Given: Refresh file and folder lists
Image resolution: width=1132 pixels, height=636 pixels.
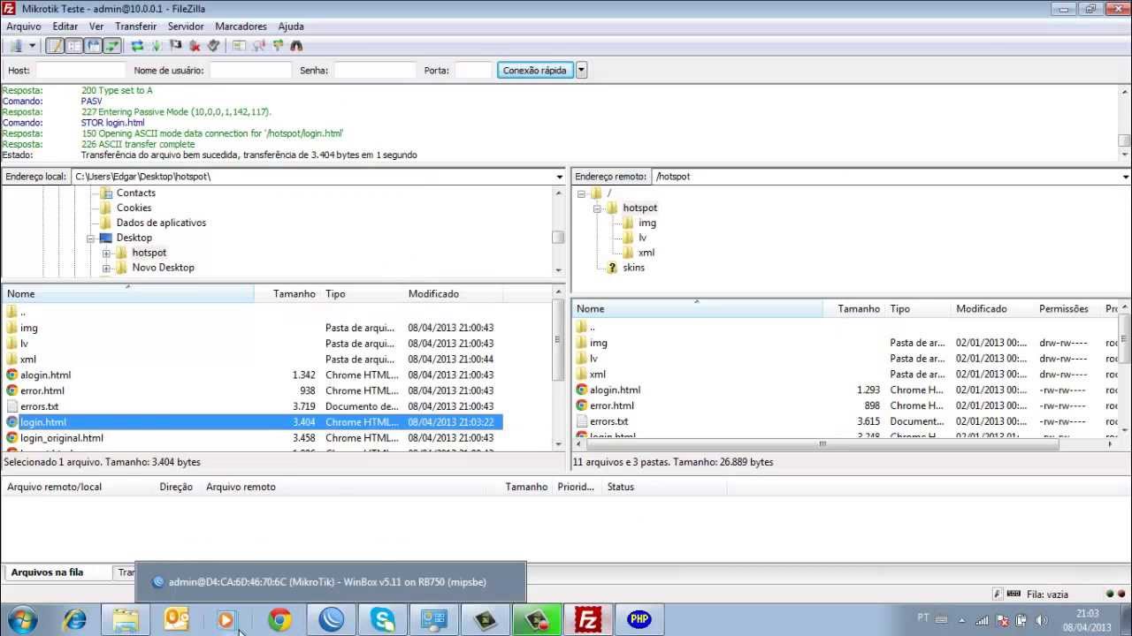Looking at the screenshot, I should pos(137,46).
